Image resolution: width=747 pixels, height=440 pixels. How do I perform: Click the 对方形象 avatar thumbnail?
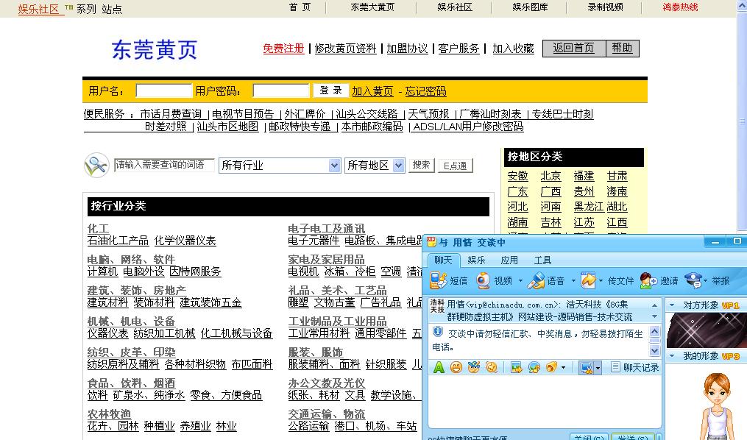tap(706, 330)
